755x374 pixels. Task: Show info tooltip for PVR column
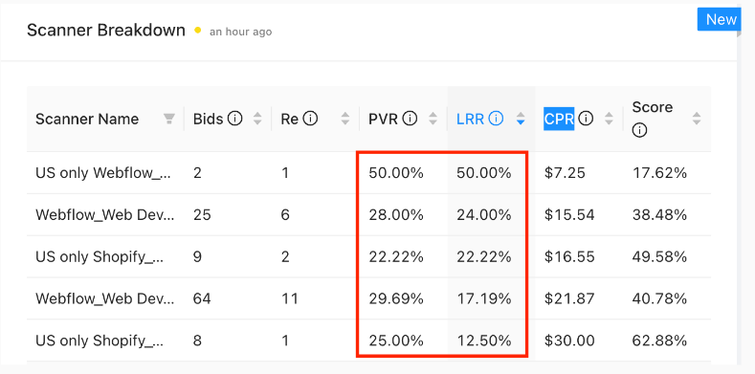pyautogui.click(x=410, y=119)
